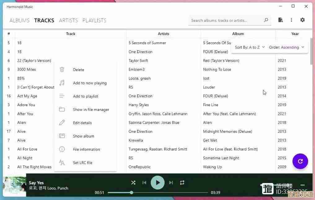Image resolution: width=315 pixels, height=200 pixels.
Task: Click the purple refresh floating button
Action: point(300,161)
